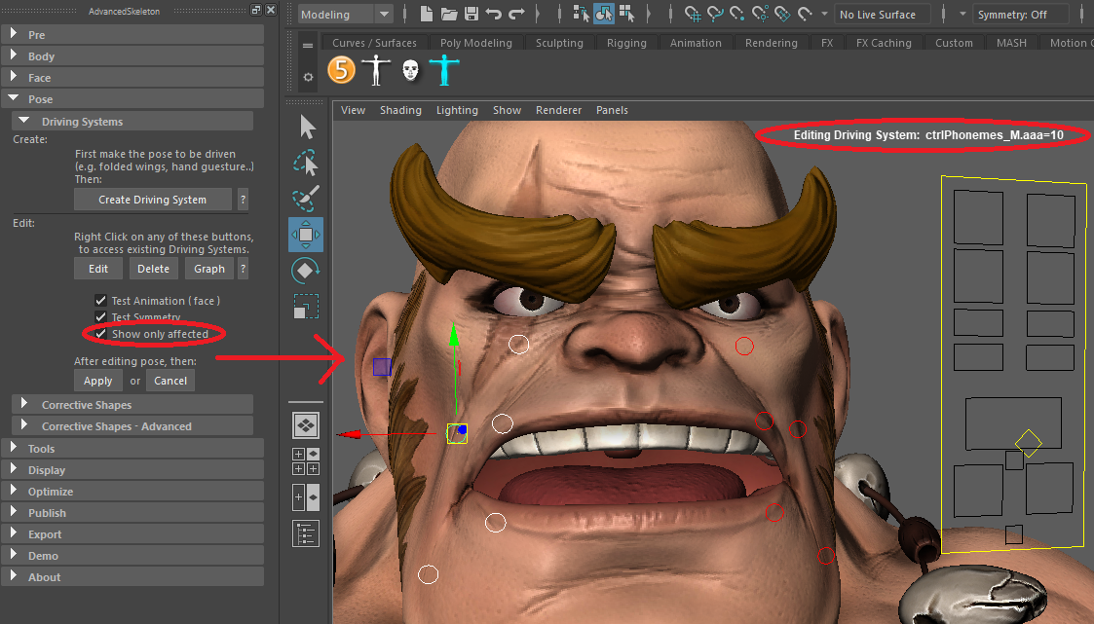
Task: Activate the Move tool
Action: pyautogui.click(x=306, y=235)
